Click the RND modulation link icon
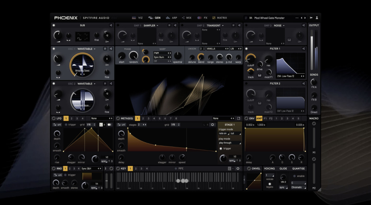Viewport: 371px width, 205px height. pyautogui.click(x=54, y=168)
